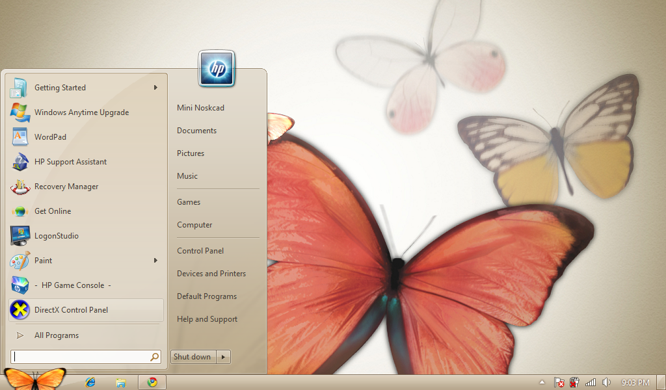Click the Shut down button
Viewport: 666px width, 390px height.
[193, 357]
